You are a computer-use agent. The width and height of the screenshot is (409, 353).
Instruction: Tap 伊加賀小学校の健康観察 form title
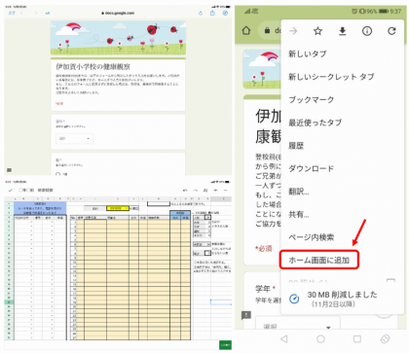click(x=93, y=67)
